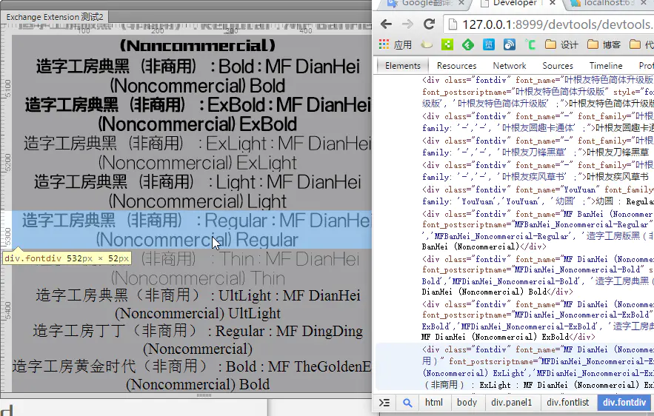Screen dimensions: 654x416
Task: Reload the DevTools page
Action: 429,24
